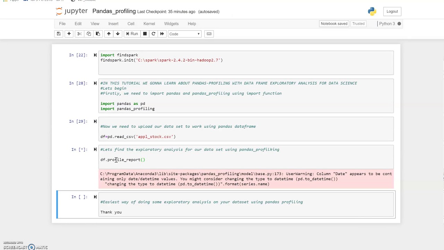The width and height of the screenshot is (444, 250).
Task: Run-cell icon beside In [29]
Action: click(x=95, y=121)
